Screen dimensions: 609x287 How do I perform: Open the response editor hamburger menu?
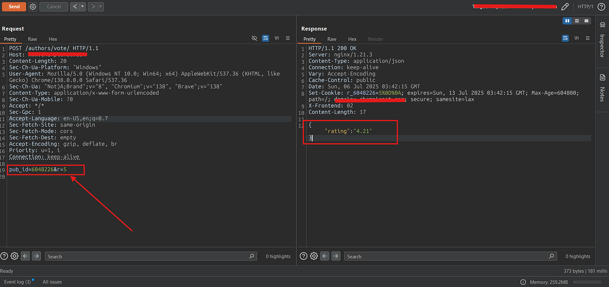(x=587, y=38)
